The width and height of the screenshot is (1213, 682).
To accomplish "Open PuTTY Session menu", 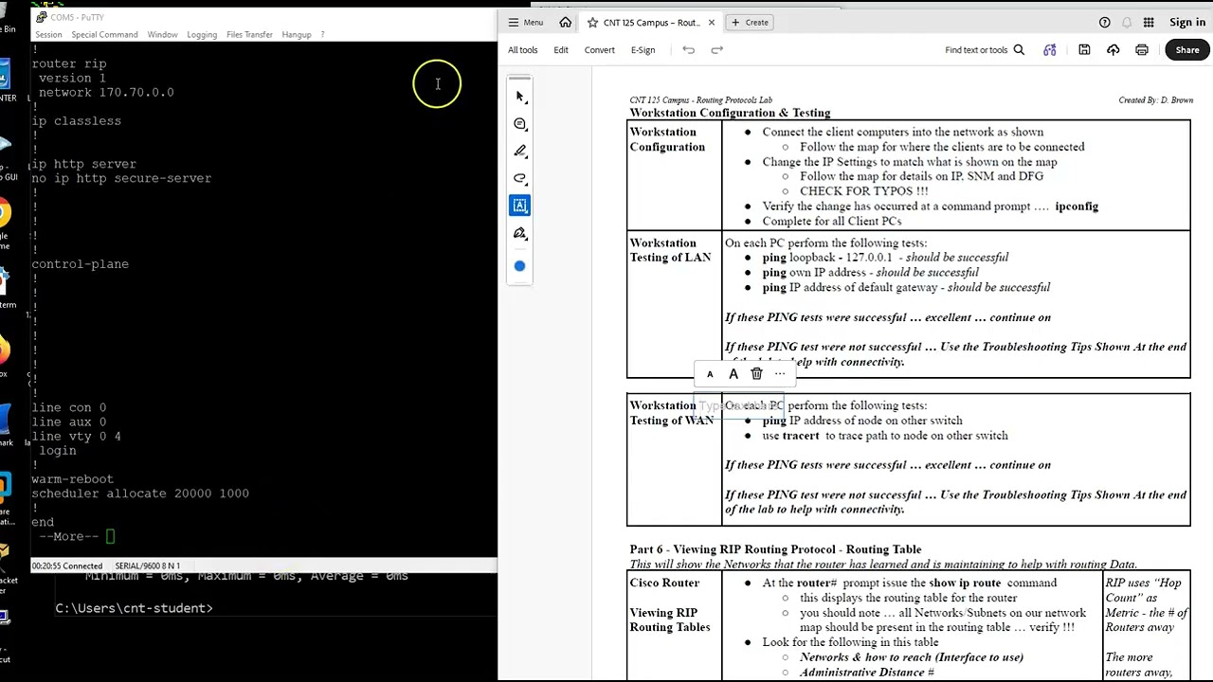I will (48, 35).
